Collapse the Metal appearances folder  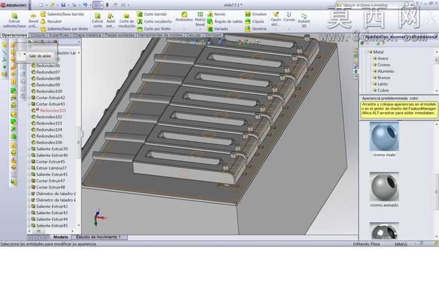coord(365,52)
